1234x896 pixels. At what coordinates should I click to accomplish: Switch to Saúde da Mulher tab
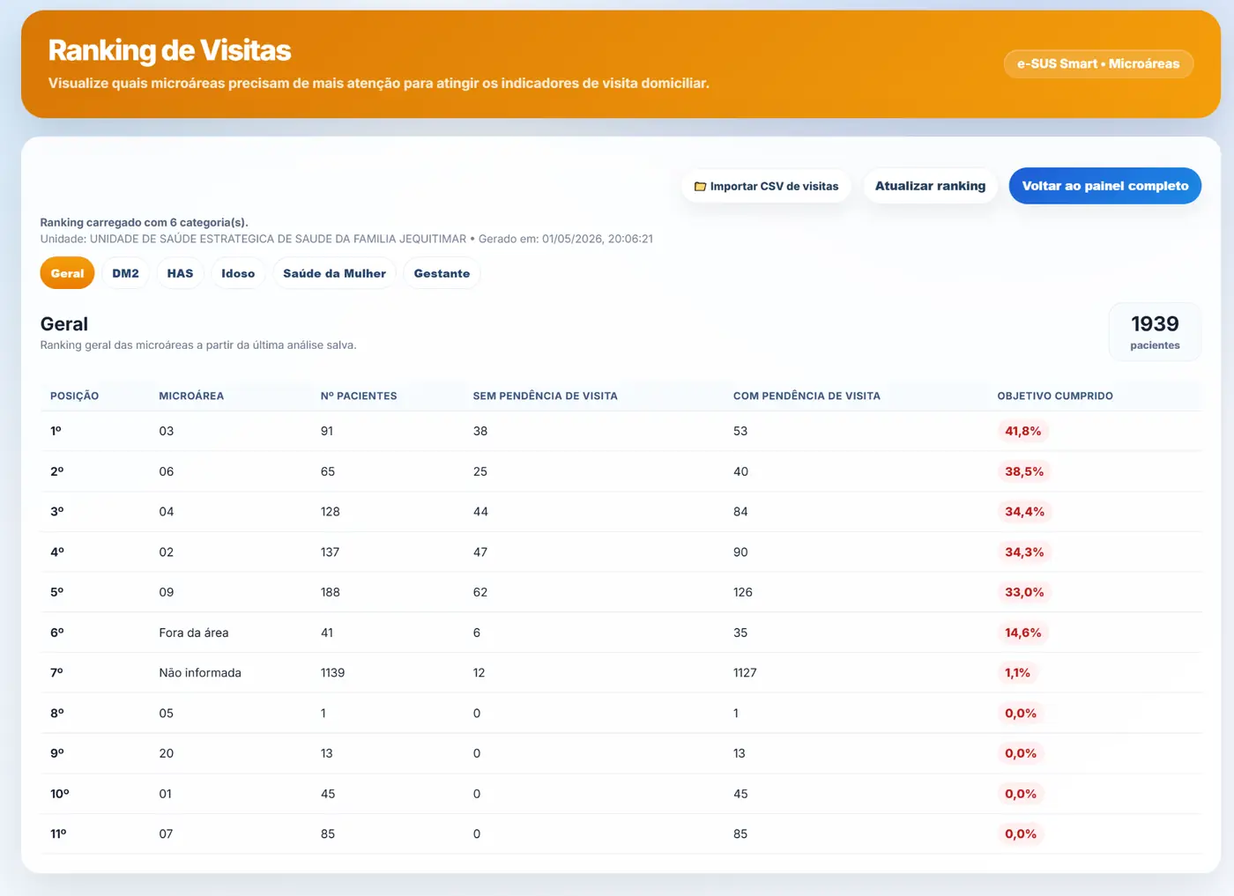click(334, 273)
